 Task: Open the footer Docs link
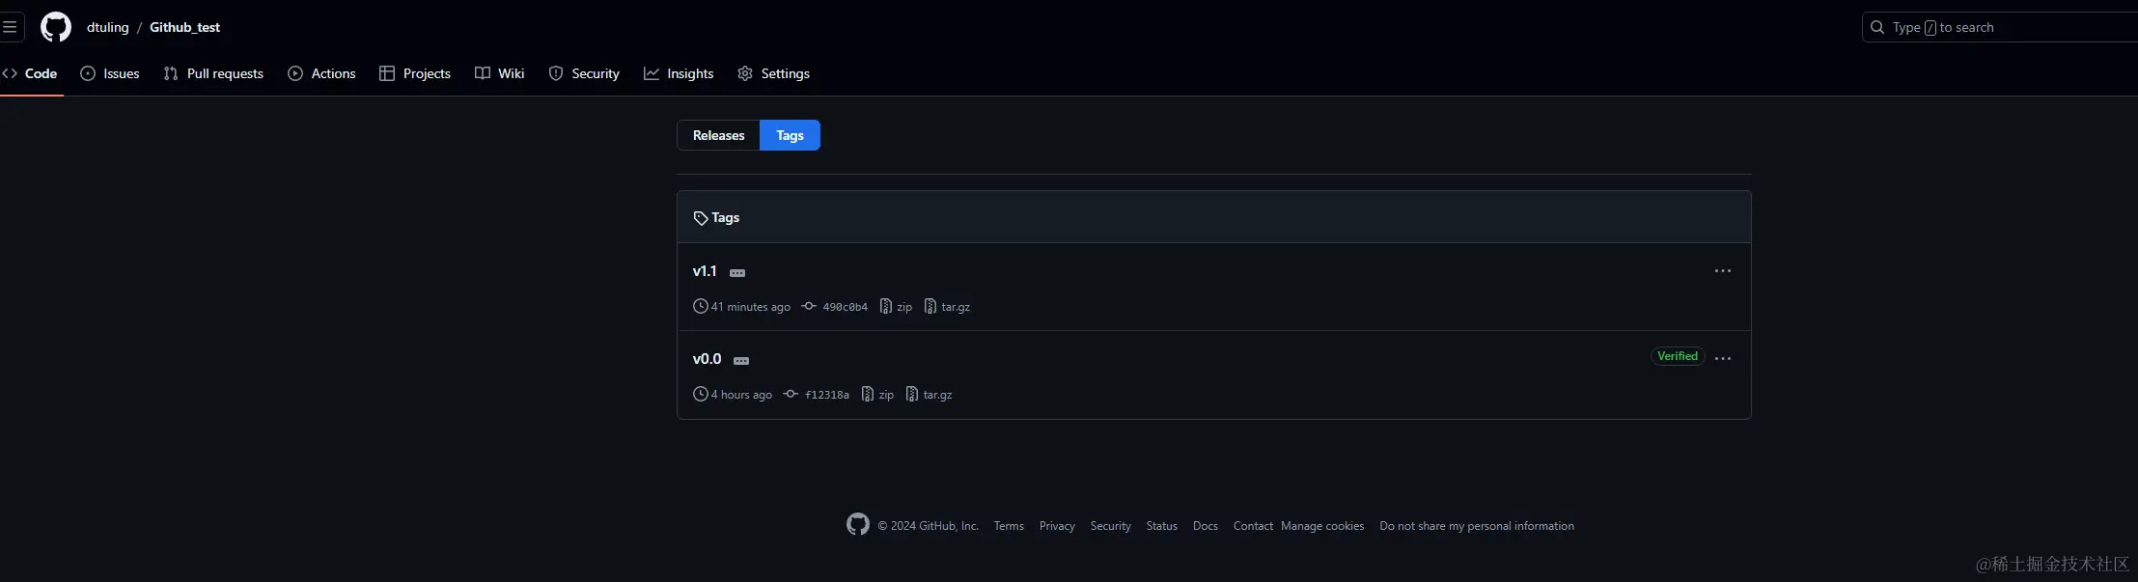[x=1206, y=526]
